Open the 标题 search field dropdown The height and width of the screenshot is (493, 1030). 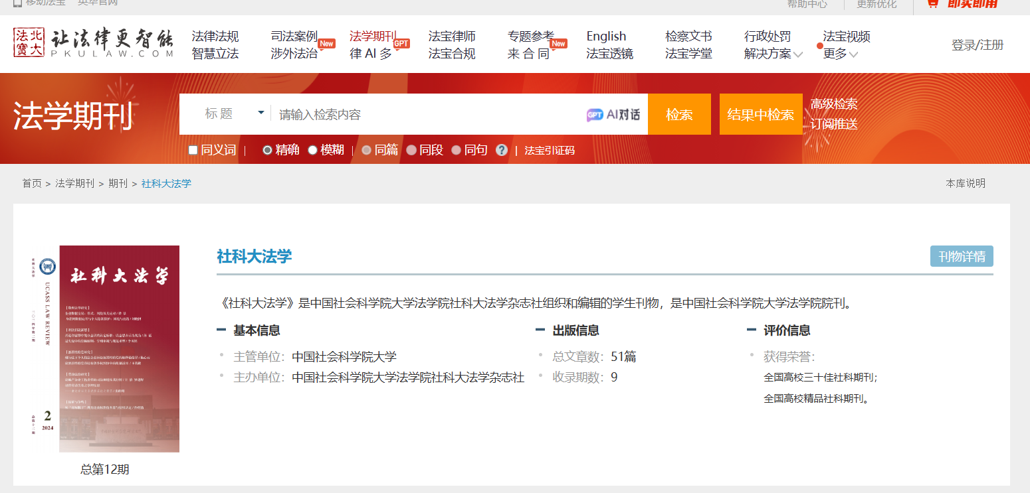(261, 113)
